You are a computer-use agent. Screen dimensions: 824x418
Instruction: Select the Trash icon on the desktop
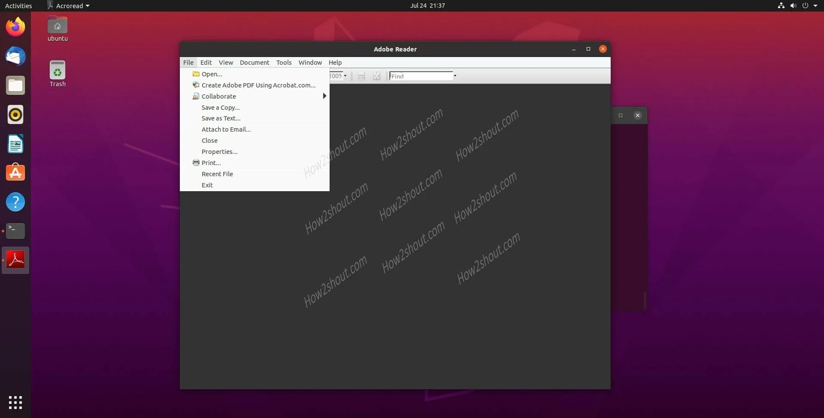[x=58, y=74]
